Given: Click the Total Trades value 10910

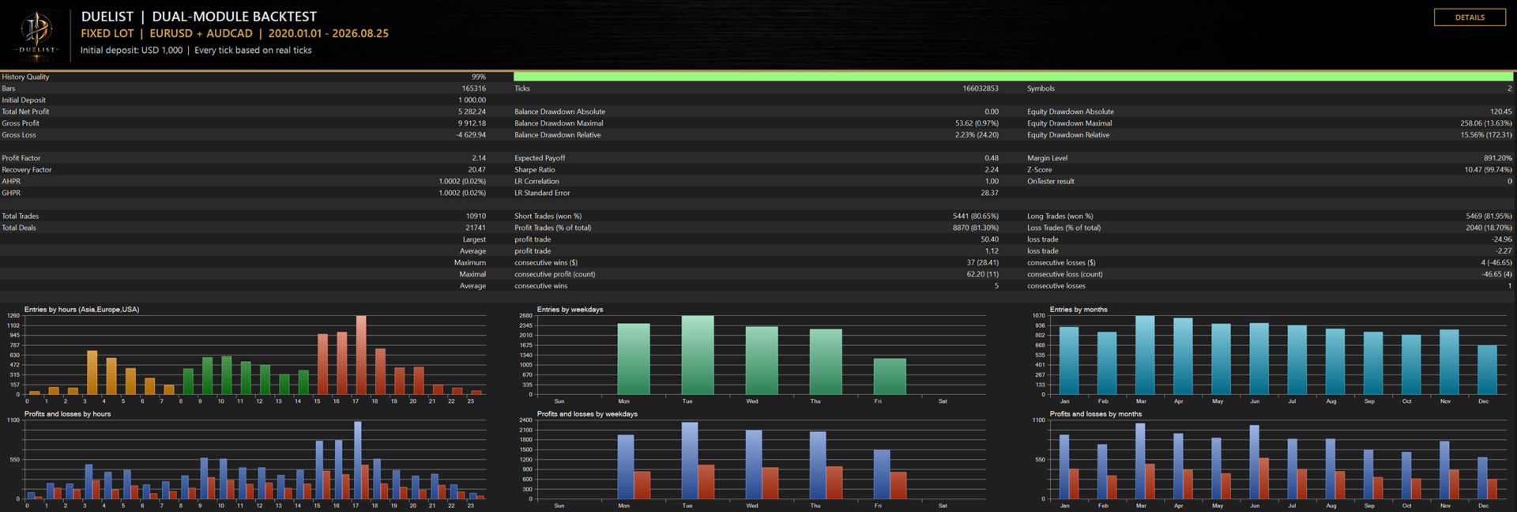Looking at the screenshot, I should click(476, 216).
